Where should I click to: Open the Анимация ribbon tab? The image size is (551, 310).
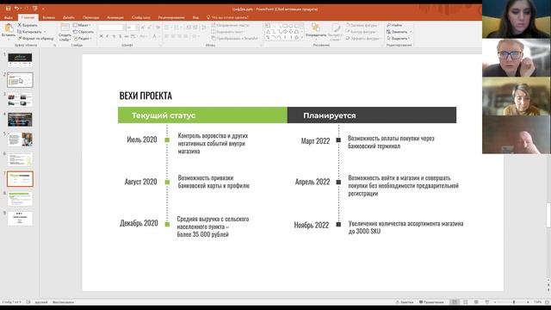[x=115, y=17]
